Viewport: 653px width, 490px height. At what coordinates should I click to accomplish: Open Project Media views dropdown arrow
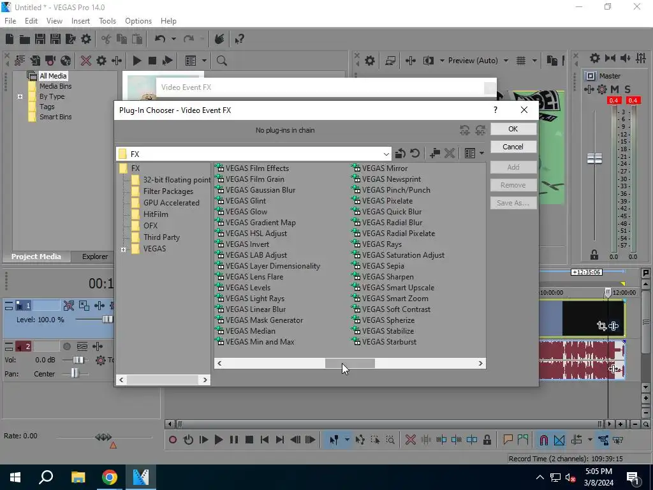point(204,61)
